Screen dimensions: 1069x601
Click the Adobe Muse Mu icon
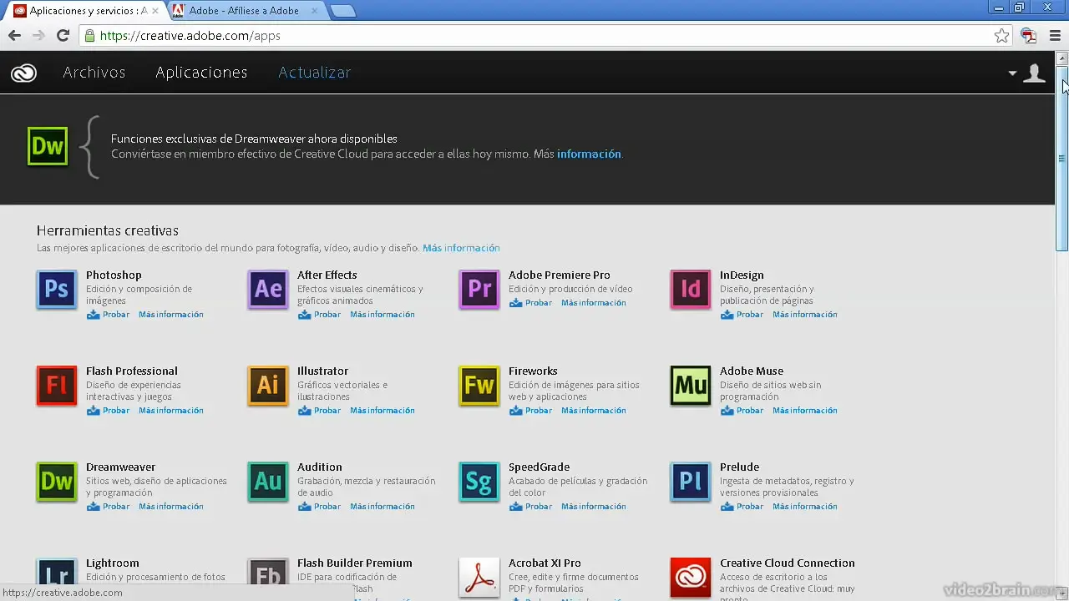click(691, 385)
